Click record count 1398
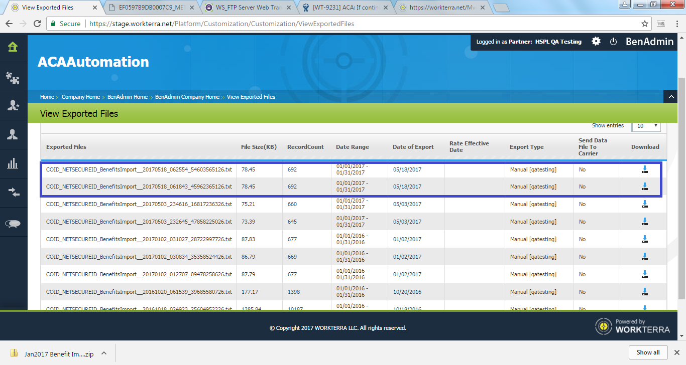 click(294, 292)
